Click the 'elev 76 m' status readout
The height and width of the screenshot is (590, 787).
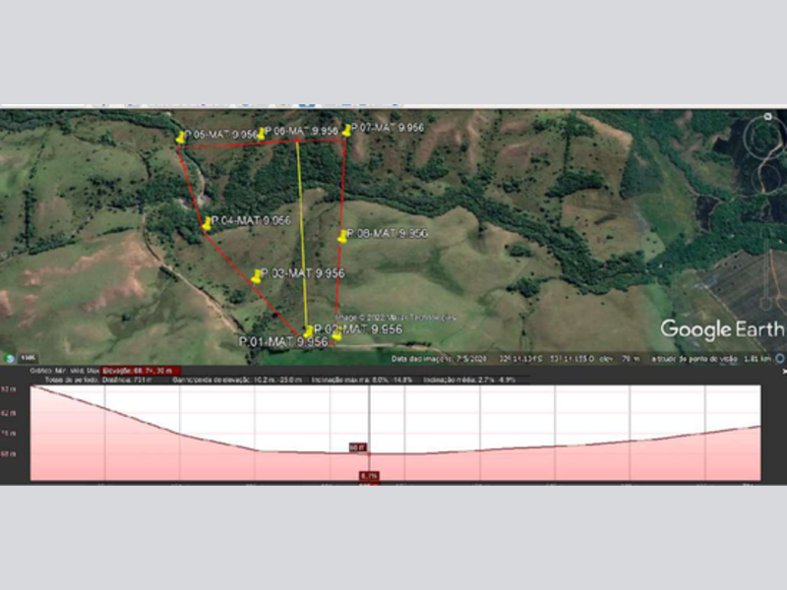[x=621, y=359]
